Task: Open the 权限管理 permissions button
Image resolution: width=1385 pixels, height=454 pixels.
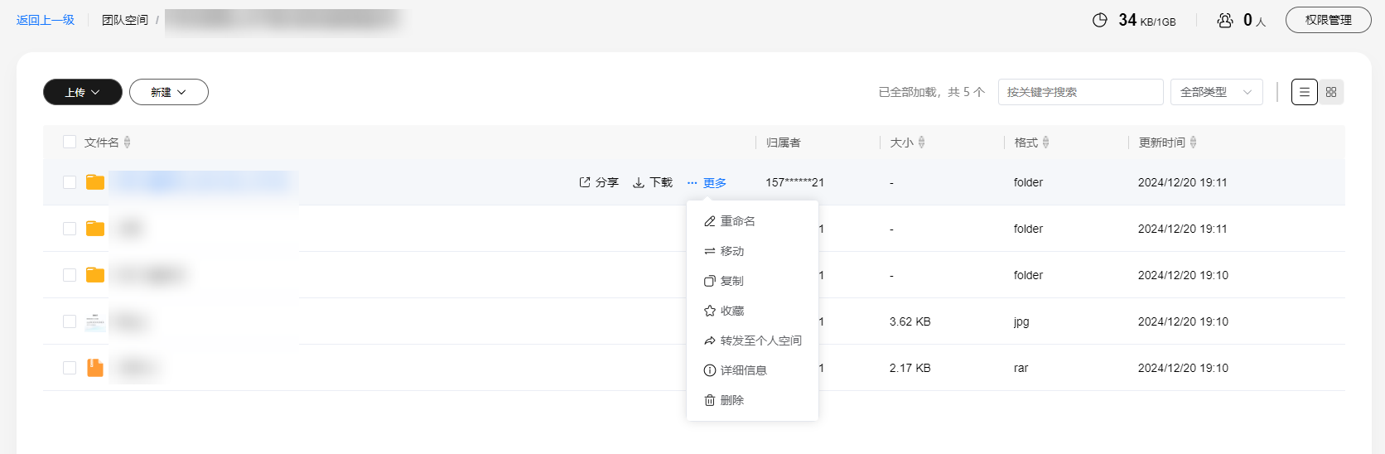Action: click(1328, 20)
